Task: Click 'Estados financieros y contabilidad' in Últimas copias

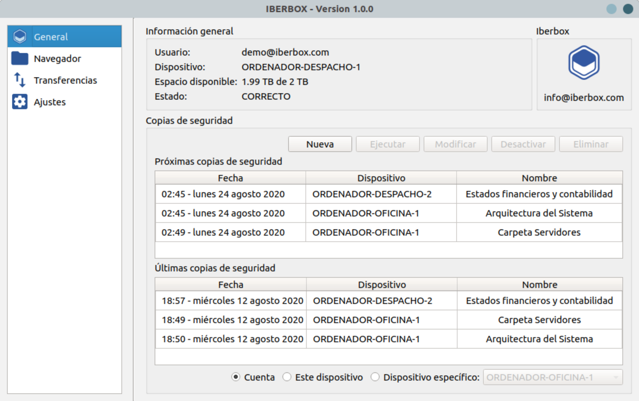Action: point(539,300)
